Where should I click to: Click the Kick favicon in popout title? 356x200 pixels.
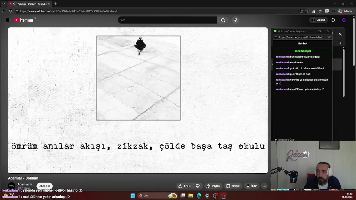point(275,31)
